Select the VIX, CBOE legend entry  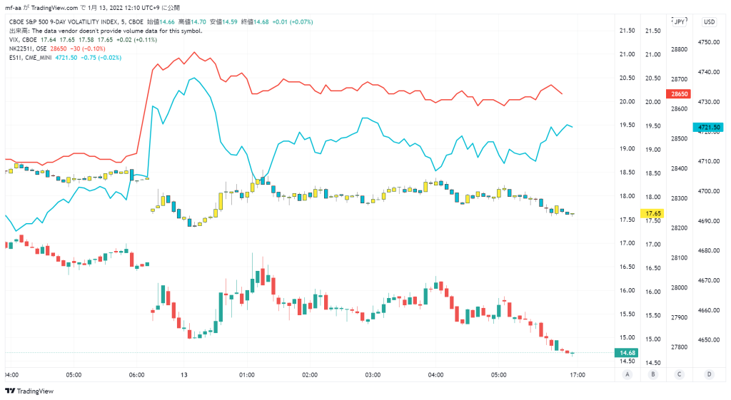click(x=24, y=40)
